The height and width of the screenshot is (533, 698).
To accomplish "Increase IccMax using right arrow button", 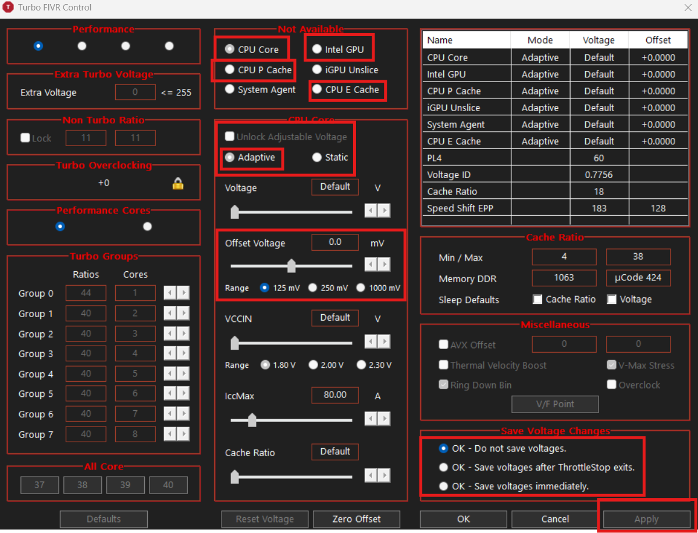I will coord(384,418).
